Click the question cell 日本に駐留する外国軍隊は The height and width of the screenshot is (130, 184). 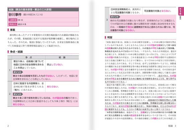pyautogui.click(x=28, y=87)
